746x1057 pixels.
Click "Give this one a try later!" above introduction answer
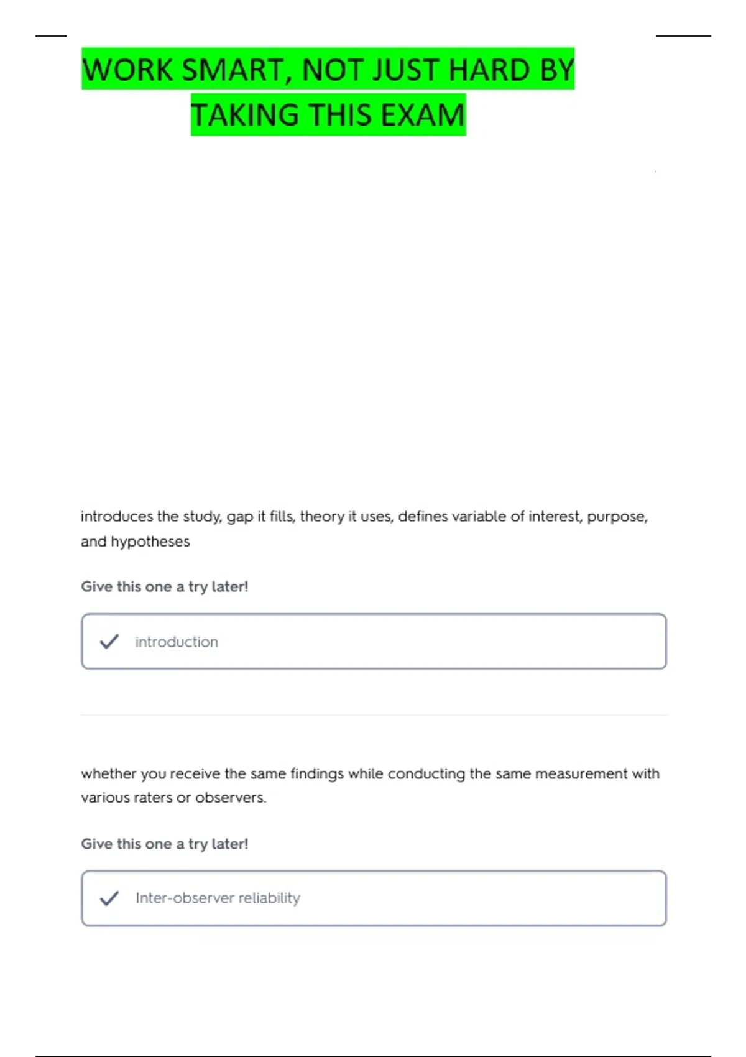pos(165,587)
